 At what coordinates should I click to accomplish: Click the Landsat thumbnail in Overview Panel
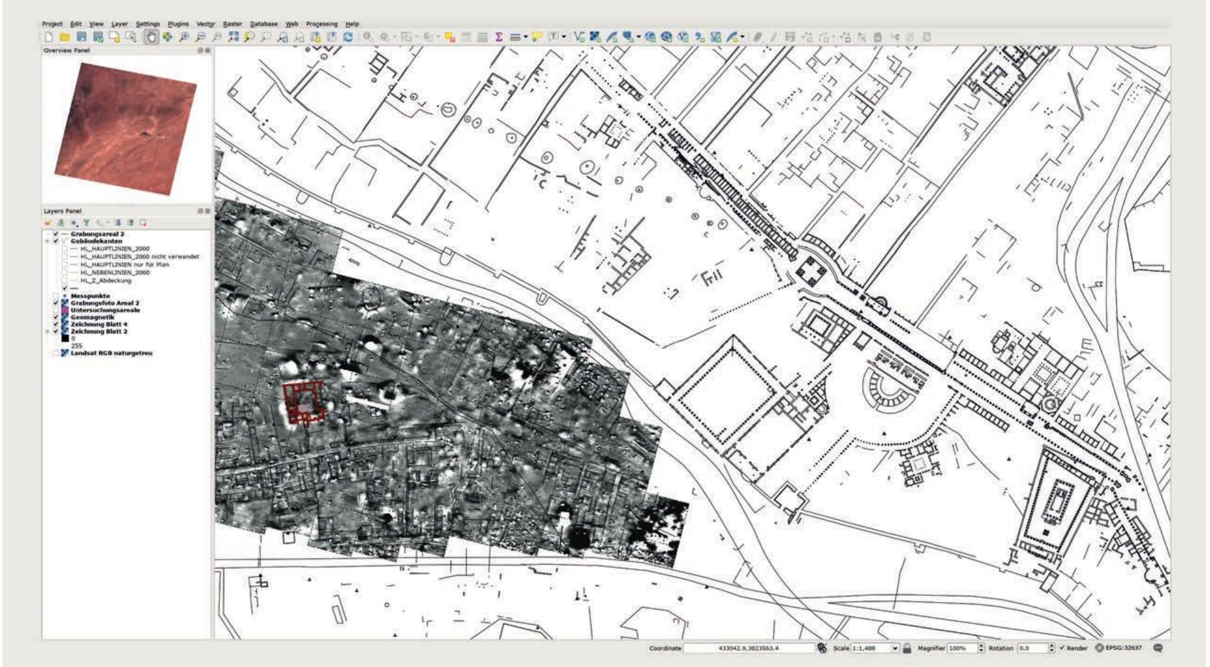click(126, 128)
